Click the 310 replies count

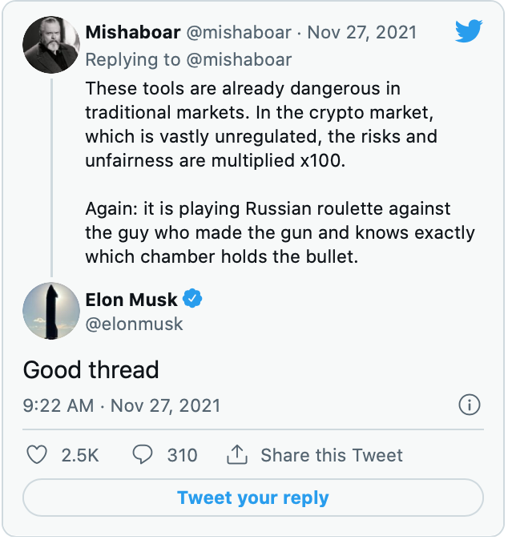[x=182, y=455]
